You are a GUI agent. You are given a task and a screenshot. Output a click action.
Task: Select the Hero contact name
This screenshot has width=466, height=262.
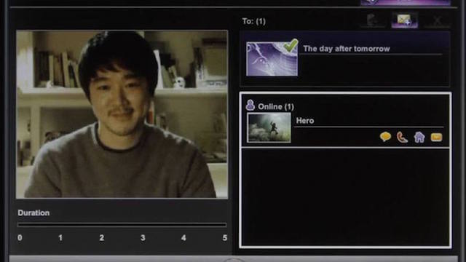tap(305, 121)
